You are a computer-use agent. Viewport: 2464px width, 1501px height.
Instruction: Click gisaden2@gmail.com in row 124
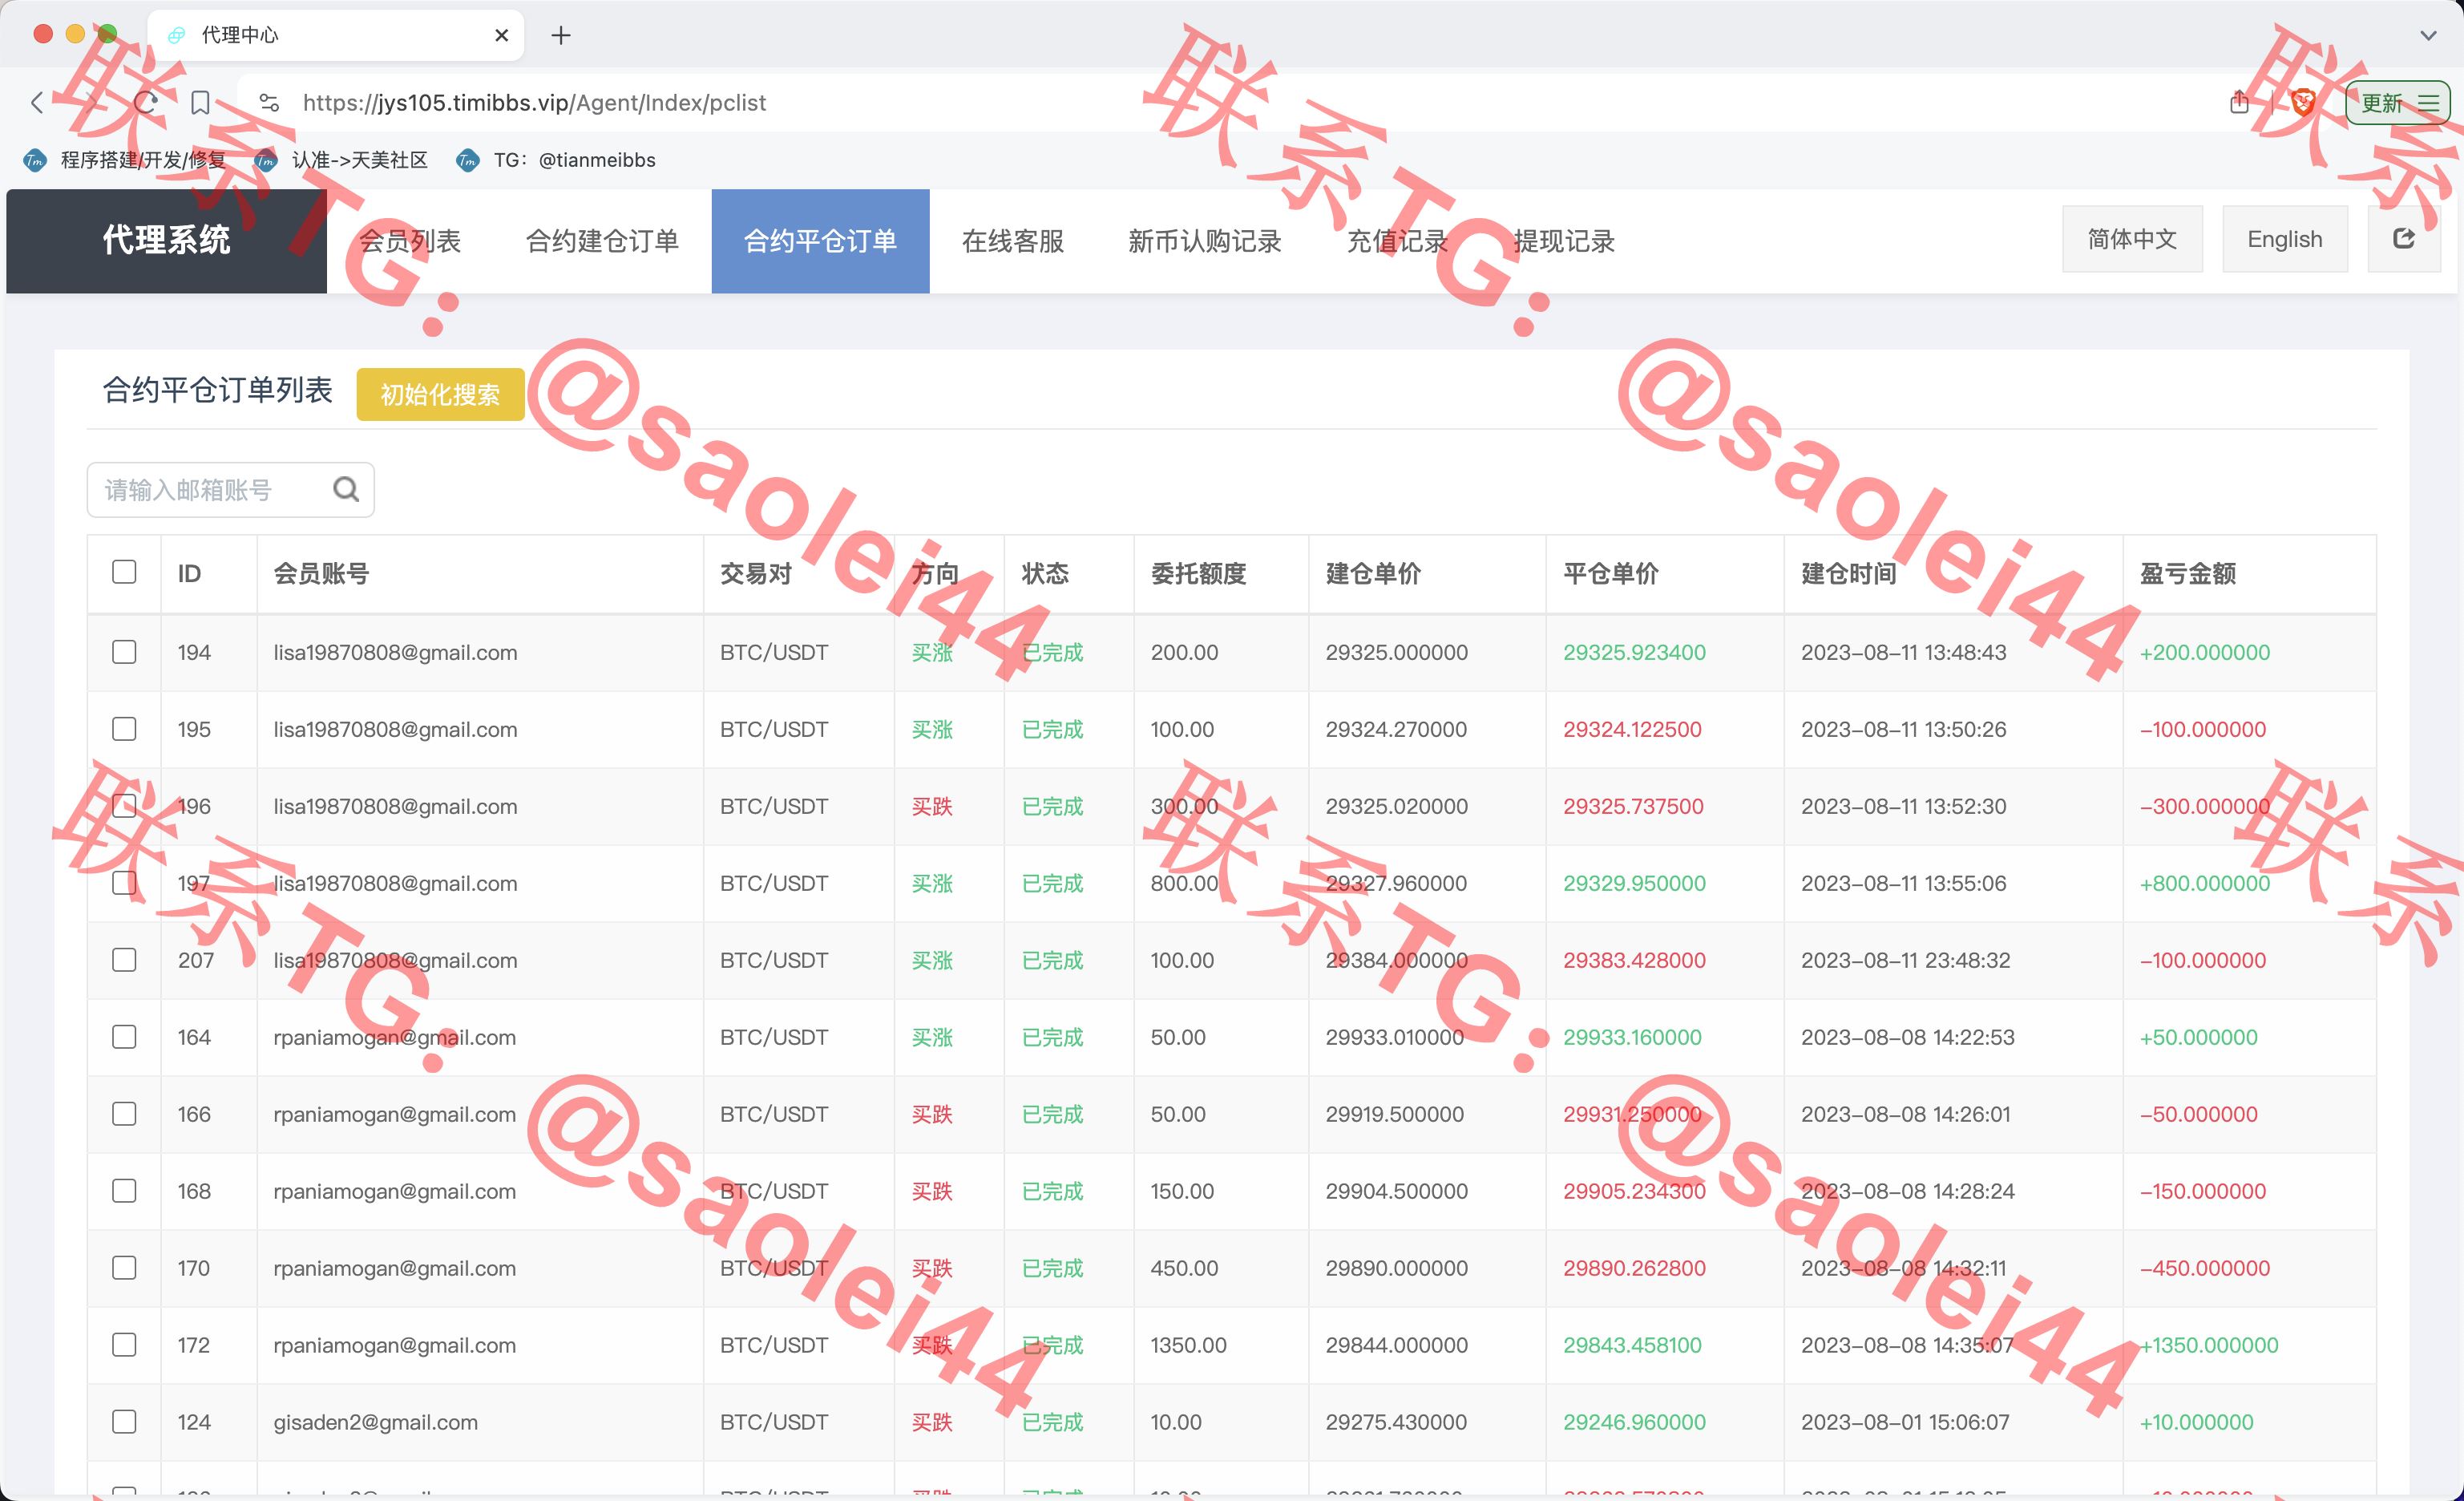pos(375,1422)
